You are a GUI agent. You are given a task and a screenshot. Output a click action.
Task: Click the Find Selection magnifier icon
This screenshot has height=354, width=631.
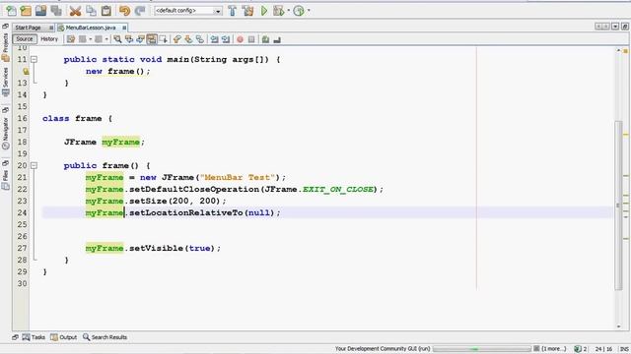click(117, 39)
